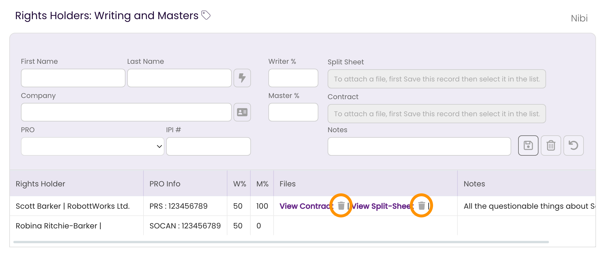The height and width of the screenshot is (258, 605).
Task: Open the View Split-Sheet link
Action: coord(383,206)
